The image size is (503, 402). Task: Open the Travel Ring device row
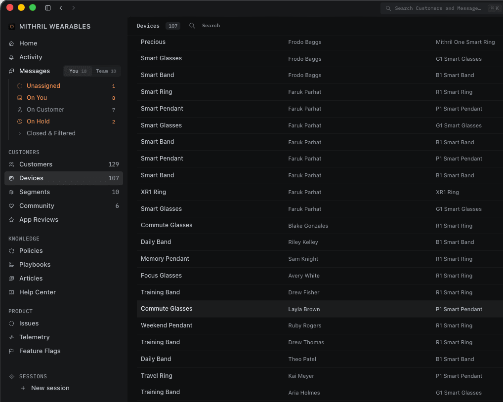[x=320, y=376]
